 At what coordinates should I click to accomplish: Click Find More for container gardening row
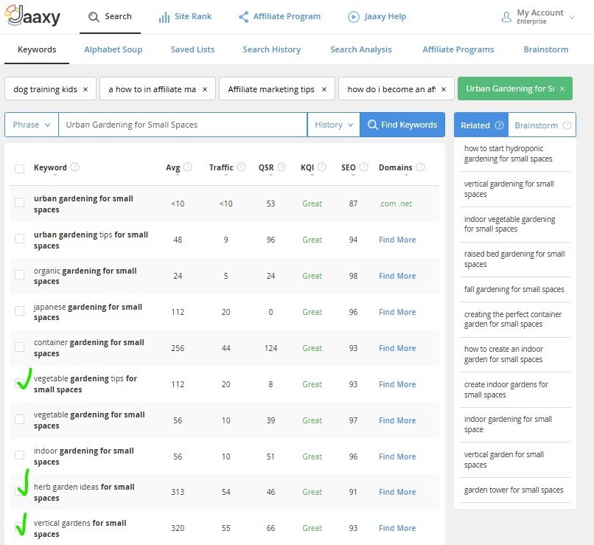click(397, 348)
